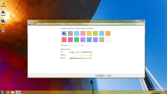This screenshot has height=94, width=167.
Task: Click Control Panel in breadcrumb
Action: tap(42, 24)
